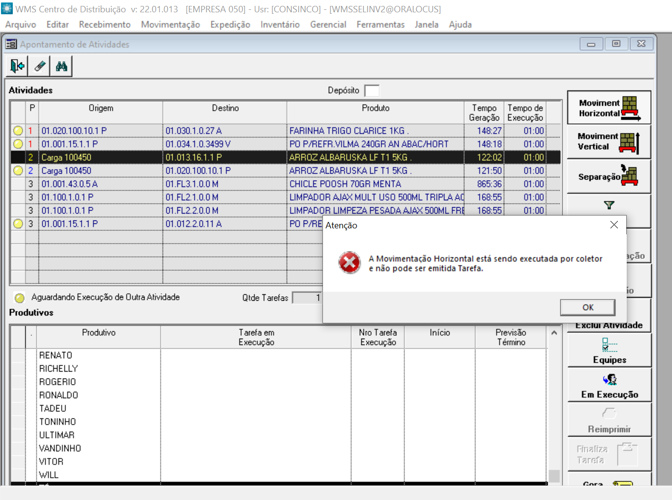Click the Origem column header
Screen dimensions: 672x500
(101, 113)
